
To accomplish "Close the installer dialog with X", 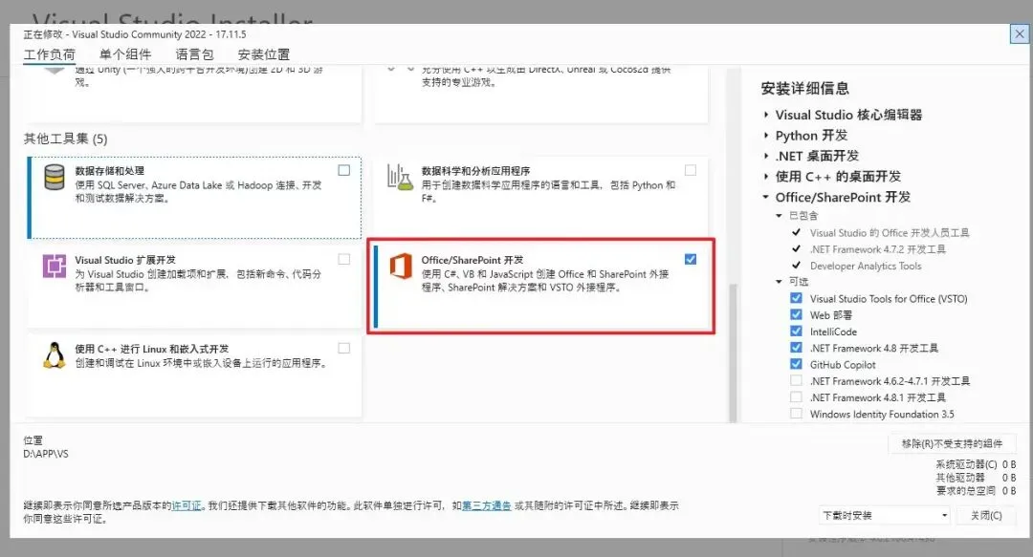I will (1020, 33).
